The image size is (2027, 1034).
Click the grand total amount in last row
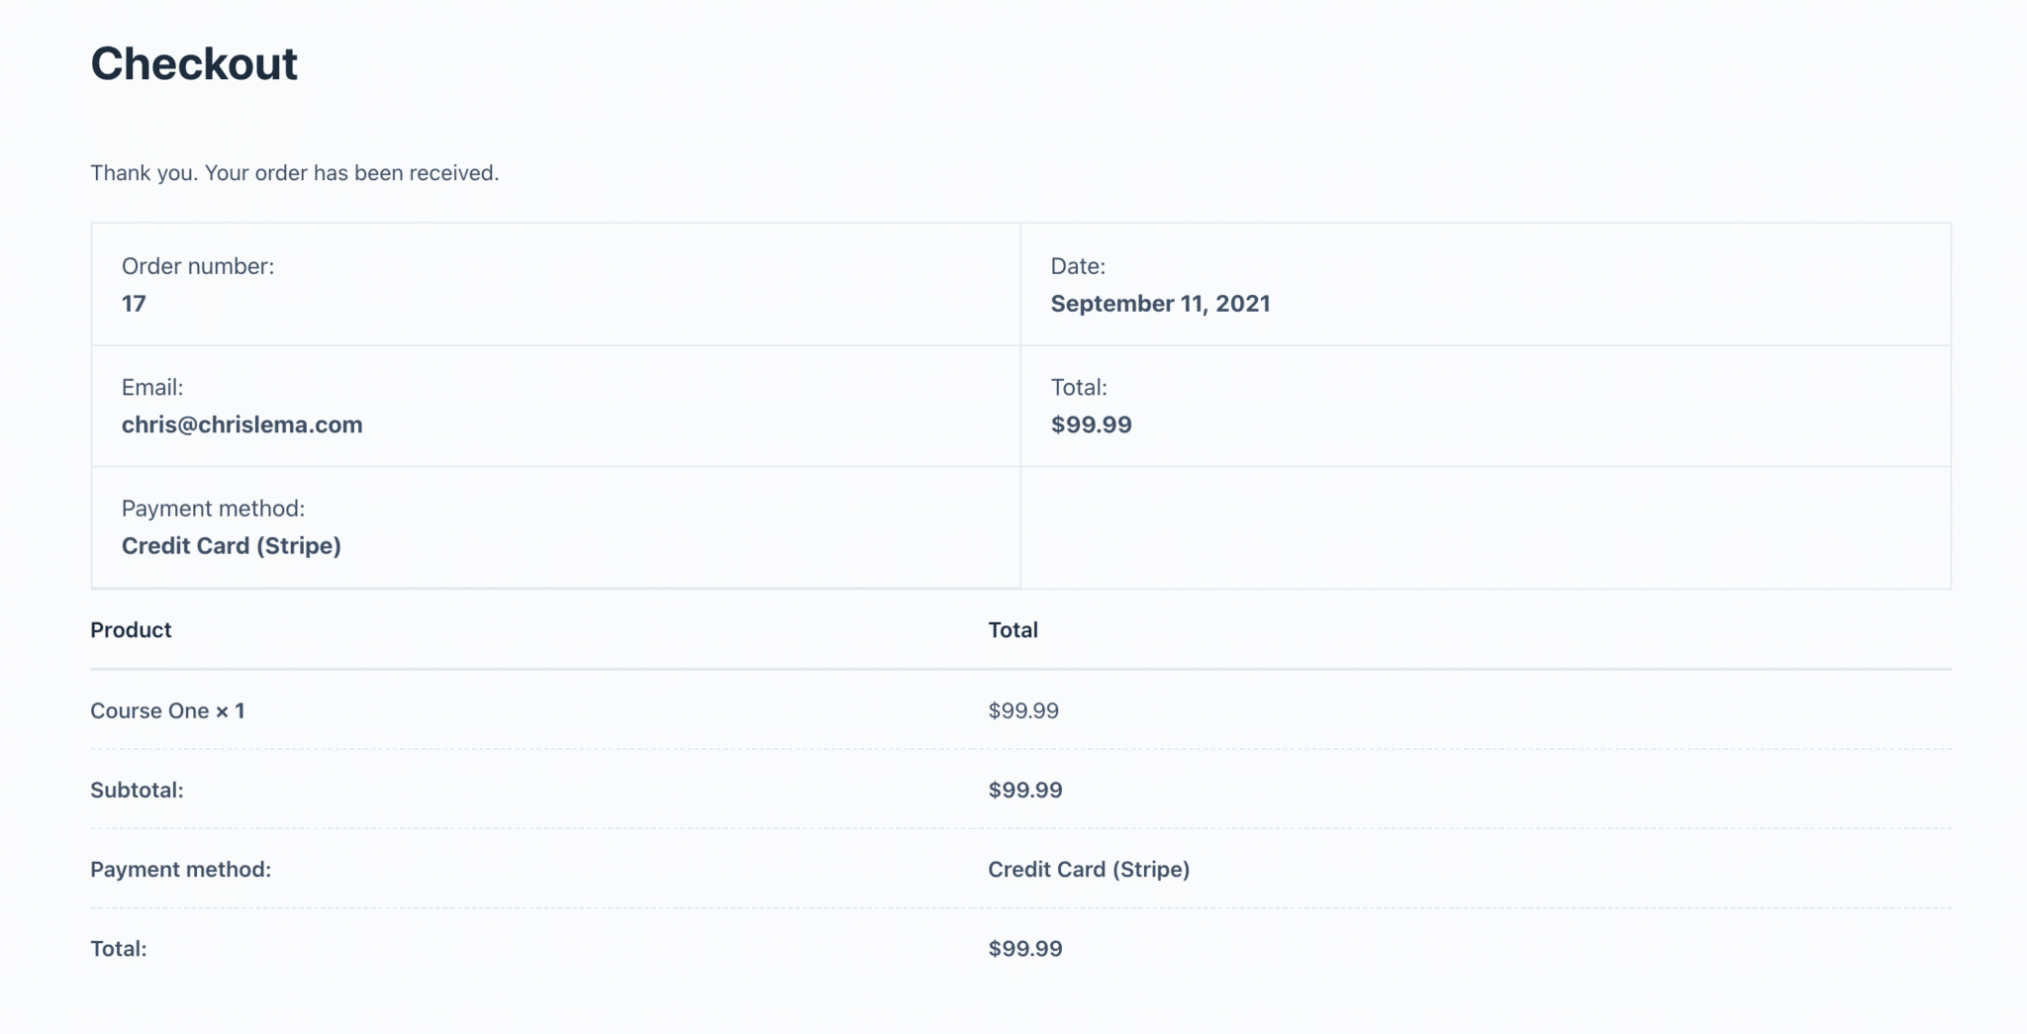click(1024, 948)
